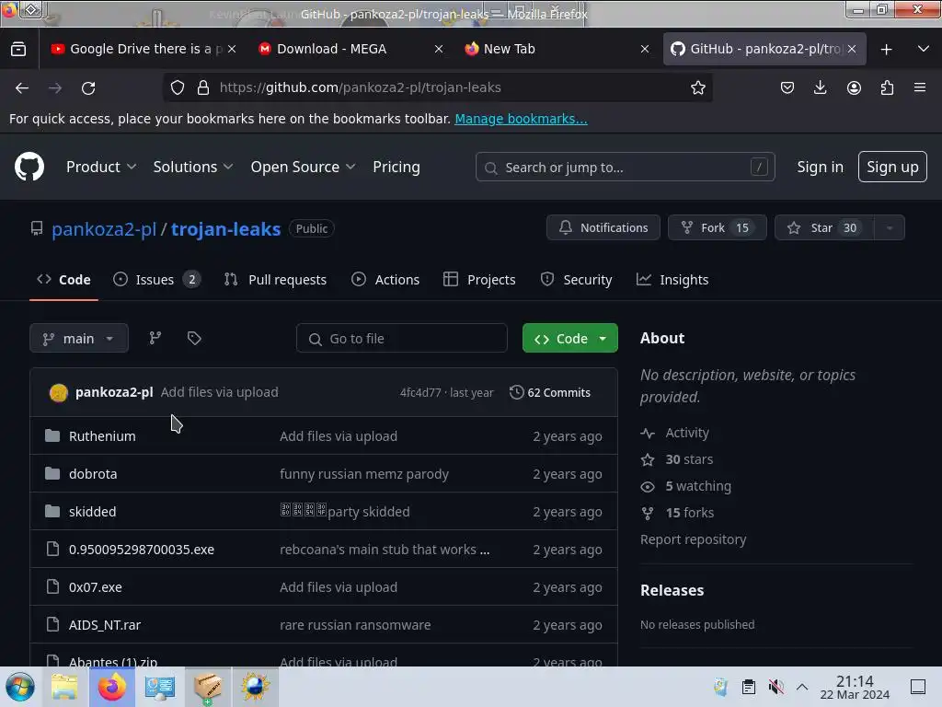Open the pankoza2-pl avatar in commit row
This screenshot has width=942, height=707.
point(58,392)
